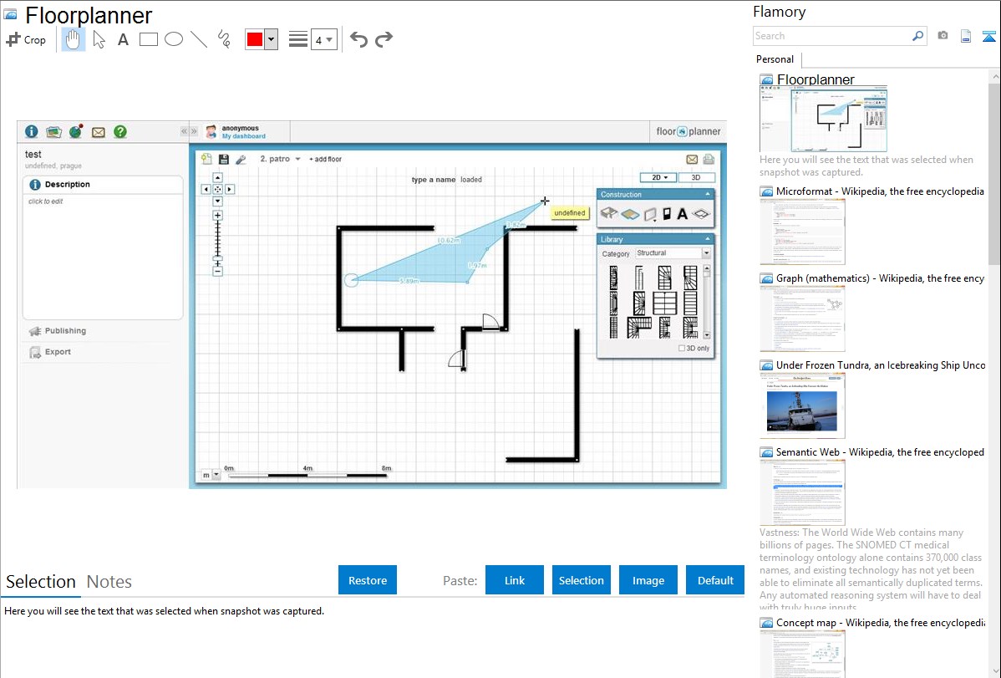Click the Restore button

pos(368,580)
